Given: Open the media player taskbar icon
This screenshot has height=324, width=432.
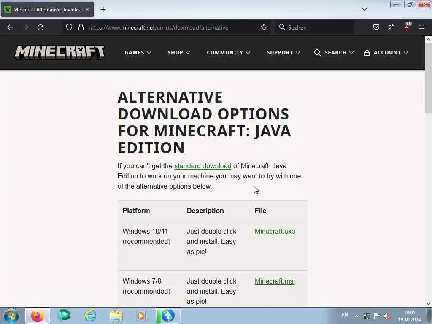Looking at the screenshot, I should click(141, 316).
